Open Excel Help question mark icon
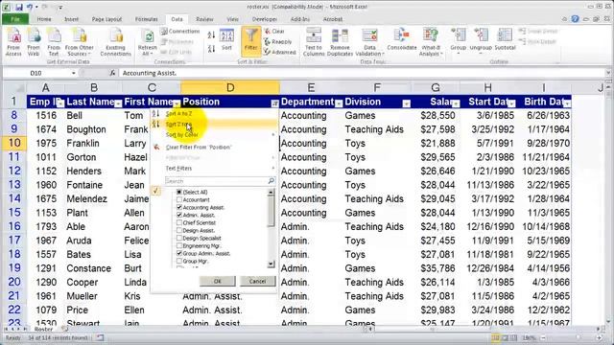 [575, 19]
